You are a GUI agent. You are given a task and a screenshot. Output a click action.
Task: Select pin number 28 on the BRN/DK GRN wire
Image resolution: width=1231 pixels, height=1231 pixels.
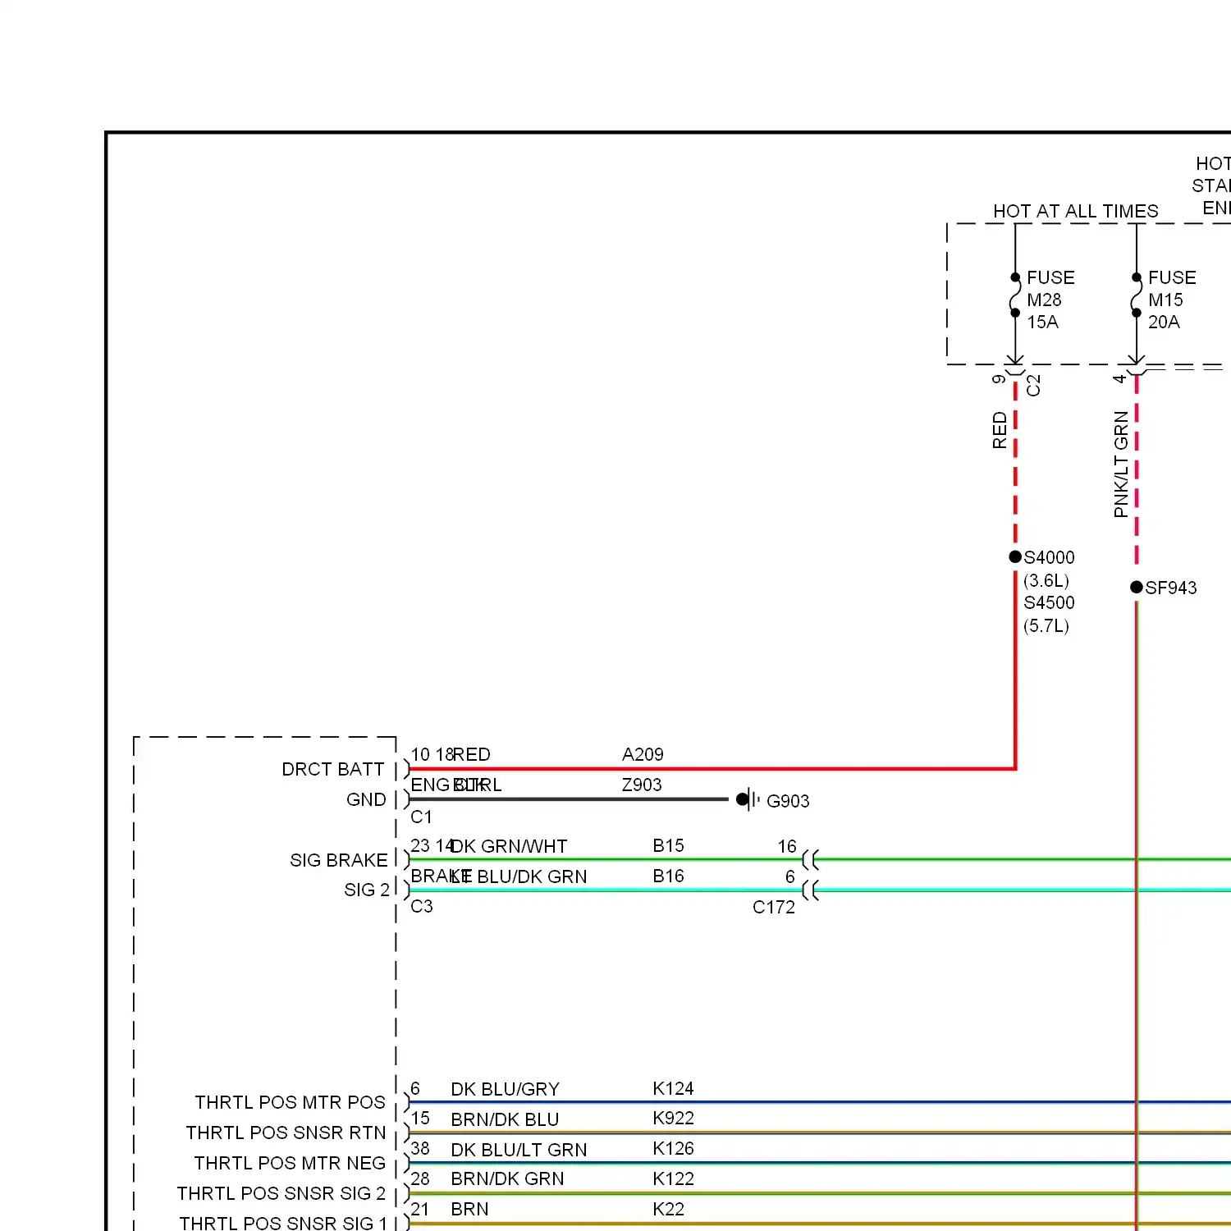pyautogui.click(x=420, y=1178)
